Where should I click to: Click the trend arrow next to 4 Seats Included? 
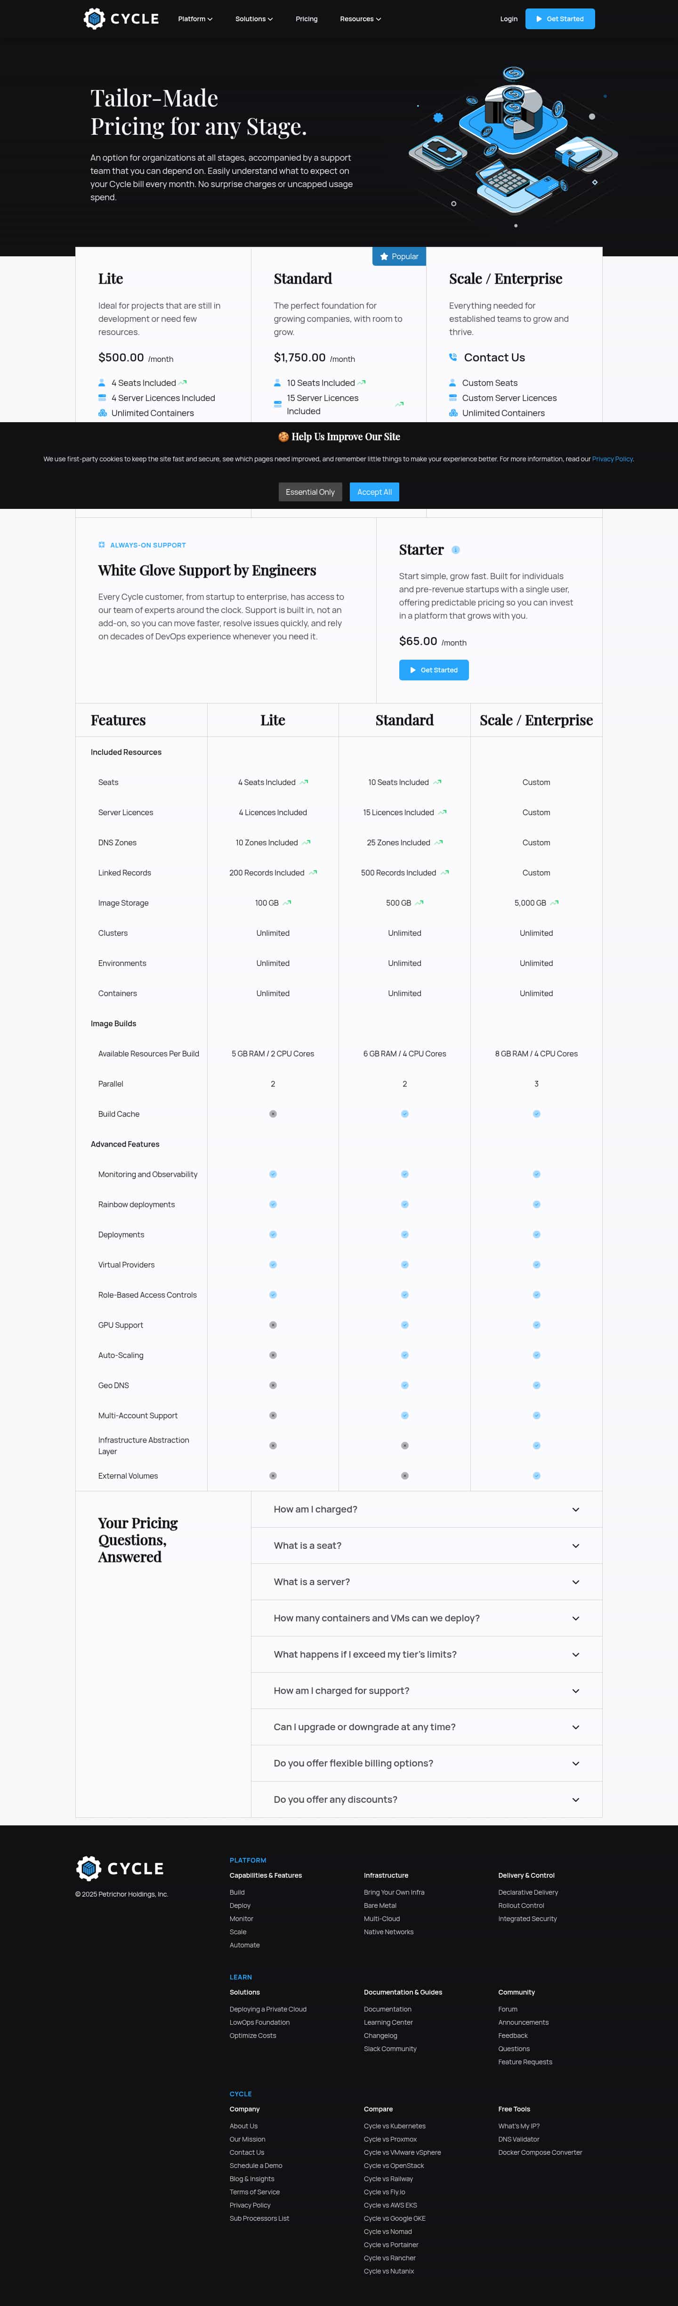[183, 383]
